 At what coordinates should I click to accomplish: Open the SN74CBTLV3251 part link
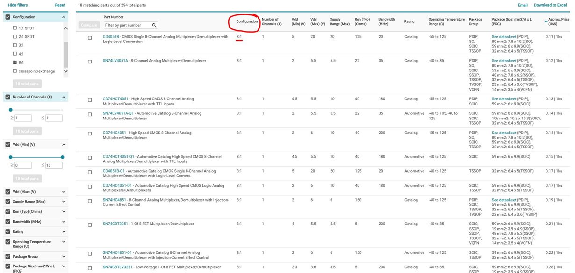click(x=117, y=267)
